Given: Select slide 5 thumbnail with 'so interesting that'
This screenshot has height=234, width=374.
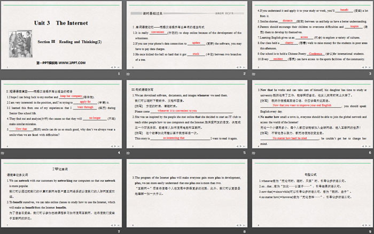Looking at the screenshot, I should point(187,114).
